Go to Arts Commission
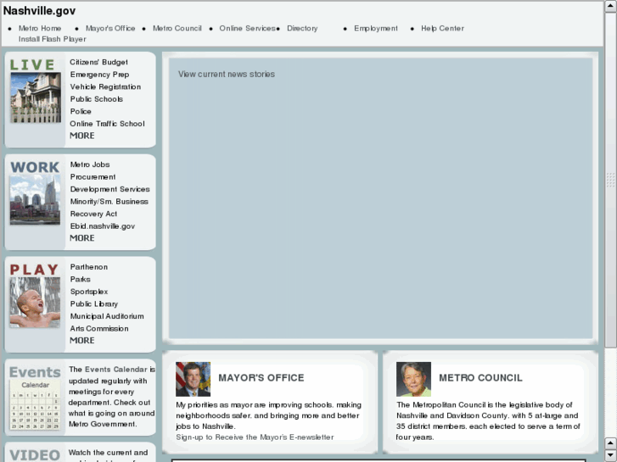 click(x=99, y=328)
